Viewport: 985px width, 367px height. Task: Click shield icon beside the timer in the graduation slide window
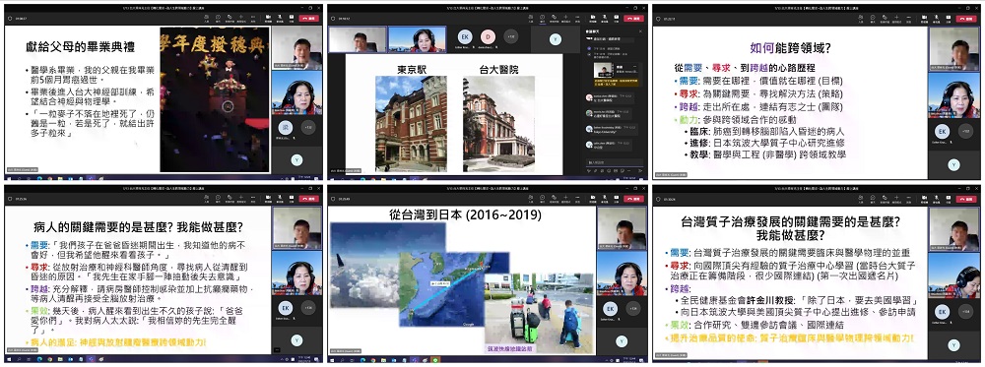pyautogui.click(x=10, y=18)
